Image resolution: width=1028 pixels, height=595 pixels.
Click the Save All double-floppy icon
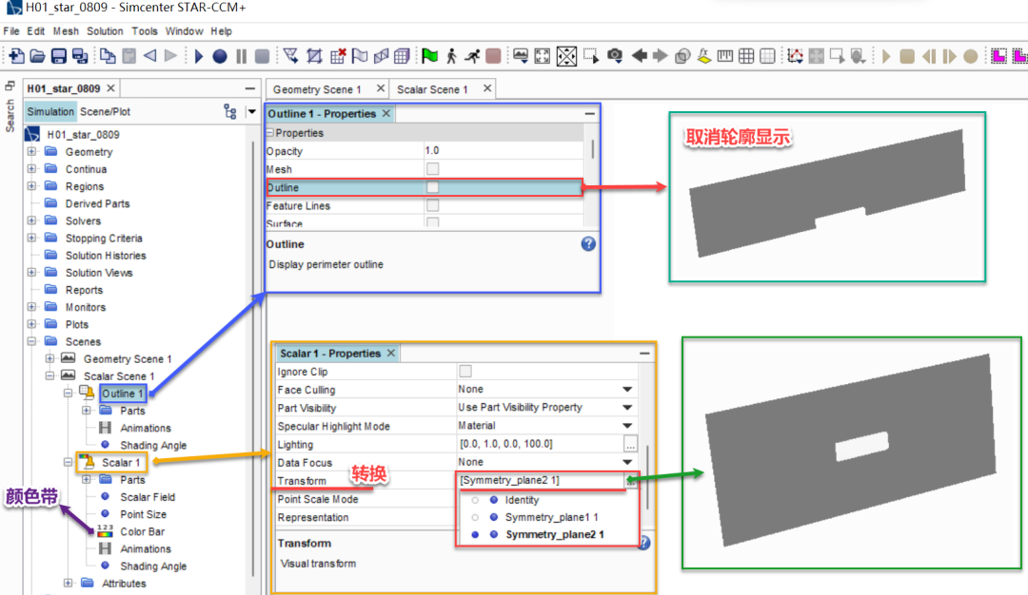point(80,56)
